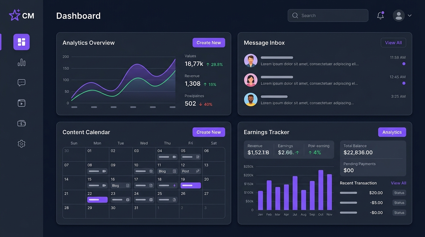425x237 pixels.
Task: Click the magnifier icon in Search
Action: point(295,15)
